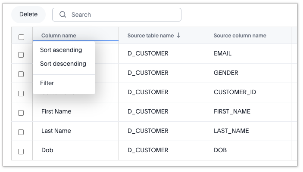Tick the checkbox next to Dob
303x172 pixels.
tap(21, 151)
